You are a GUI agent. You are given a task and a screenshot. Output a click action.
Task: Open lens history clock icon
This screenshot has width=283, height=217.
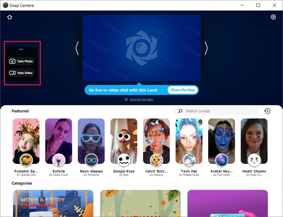[x=267, y=111]
